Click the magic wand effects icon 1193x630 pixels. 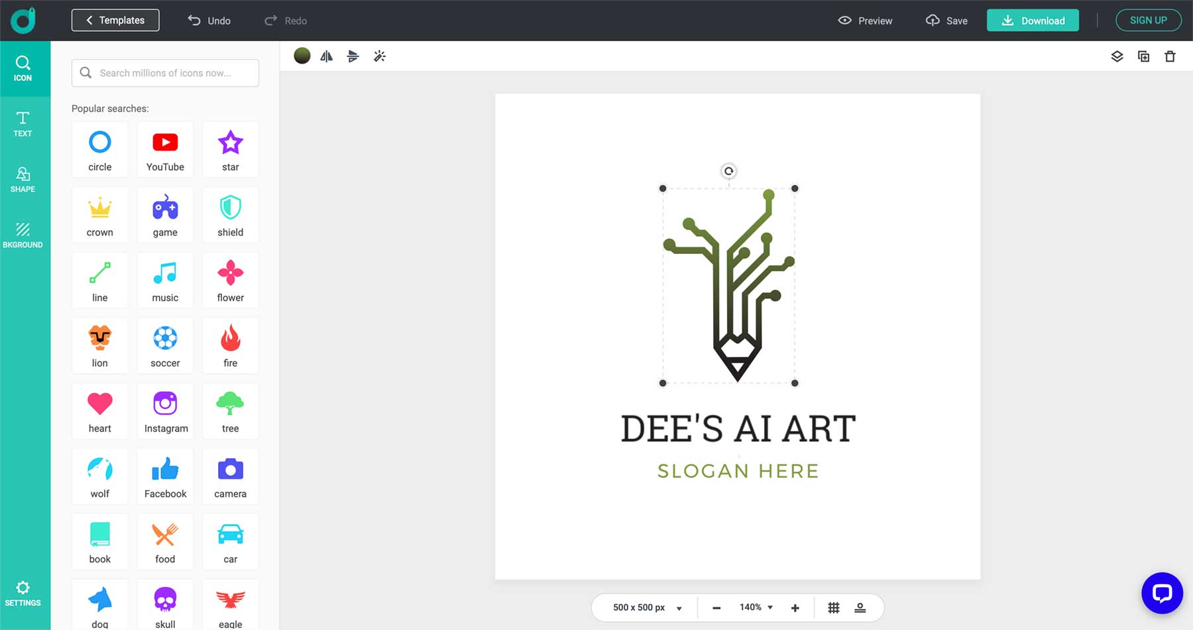pyautogui.click(x=379, y=56)
